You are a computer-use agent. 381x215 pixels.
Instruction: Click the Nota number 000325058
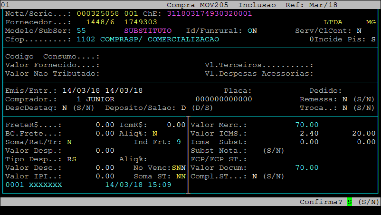(97, 13)
